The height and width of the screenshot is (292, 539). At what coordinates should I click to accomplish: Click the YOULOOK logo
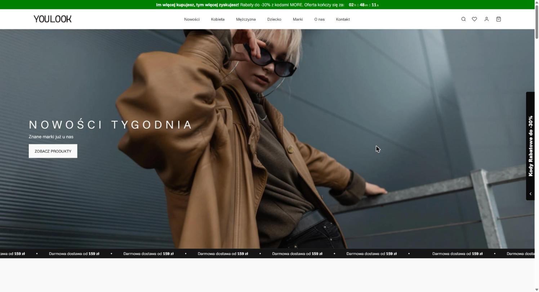tap(53, 19)
